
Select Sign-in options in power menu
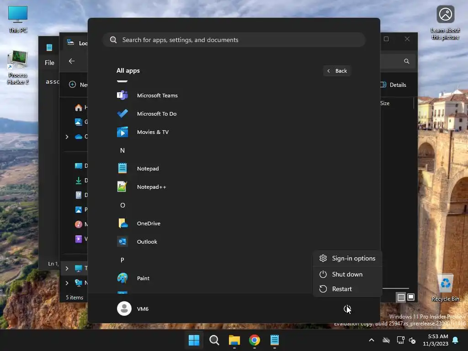coord(347,259)
